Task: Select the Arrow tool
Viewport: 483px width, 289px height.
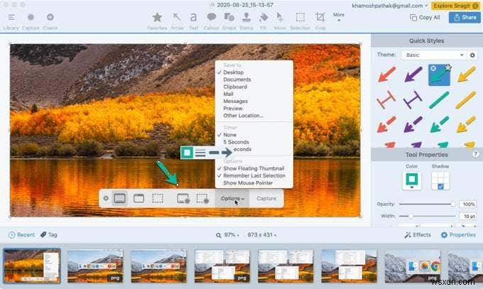Action: pos(177,21)
